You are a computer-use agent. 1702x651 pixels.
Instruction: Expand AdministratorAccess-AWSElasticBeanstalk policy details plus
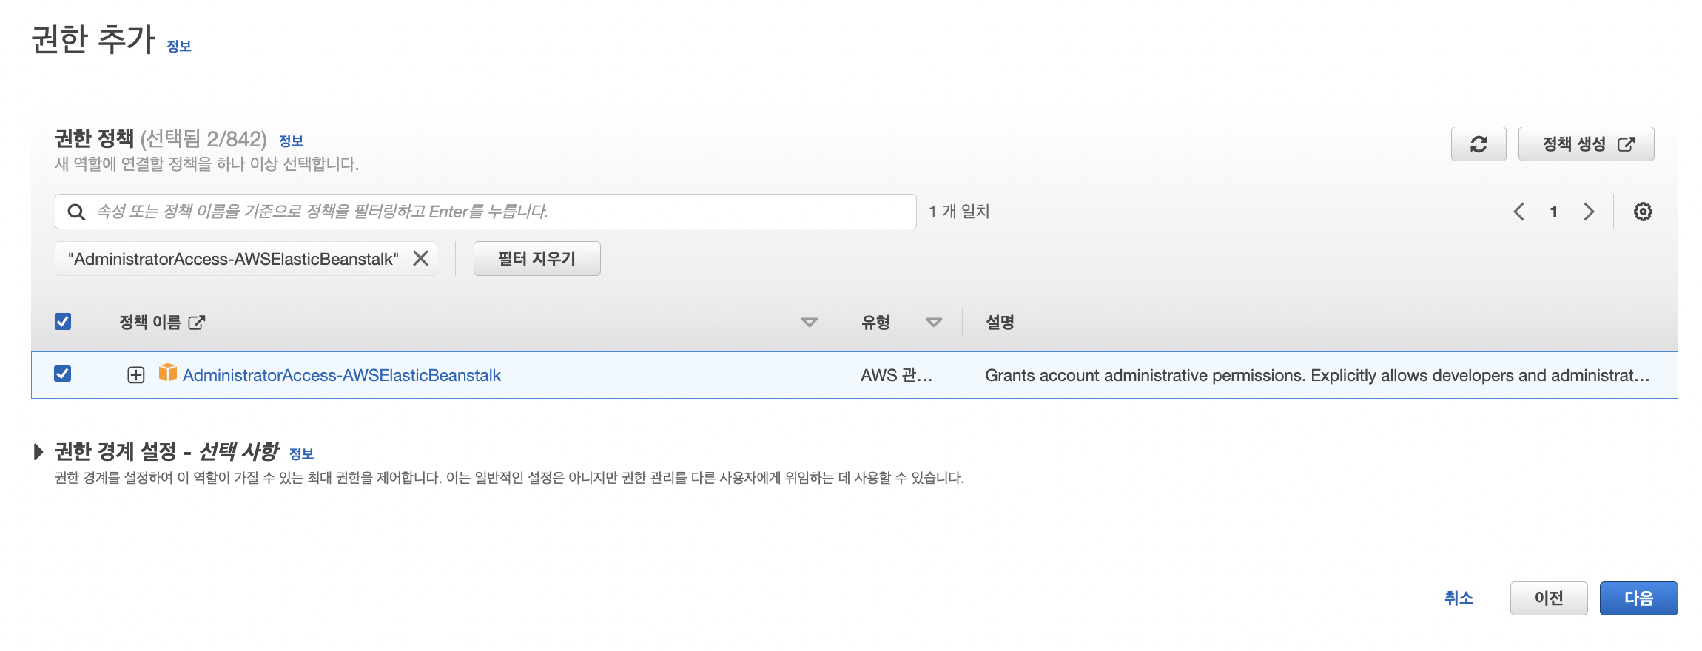[x=136, y=375]
